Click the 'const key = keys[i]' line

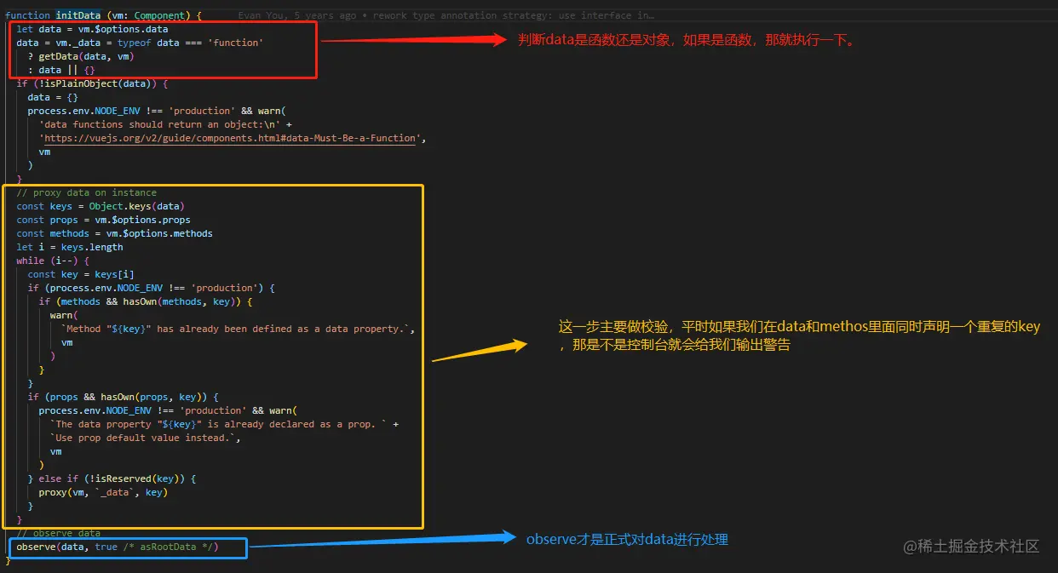(x=81, y=274)
